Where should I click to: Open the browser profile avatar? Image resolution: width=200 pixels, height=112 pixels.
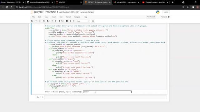coord(197,7)
